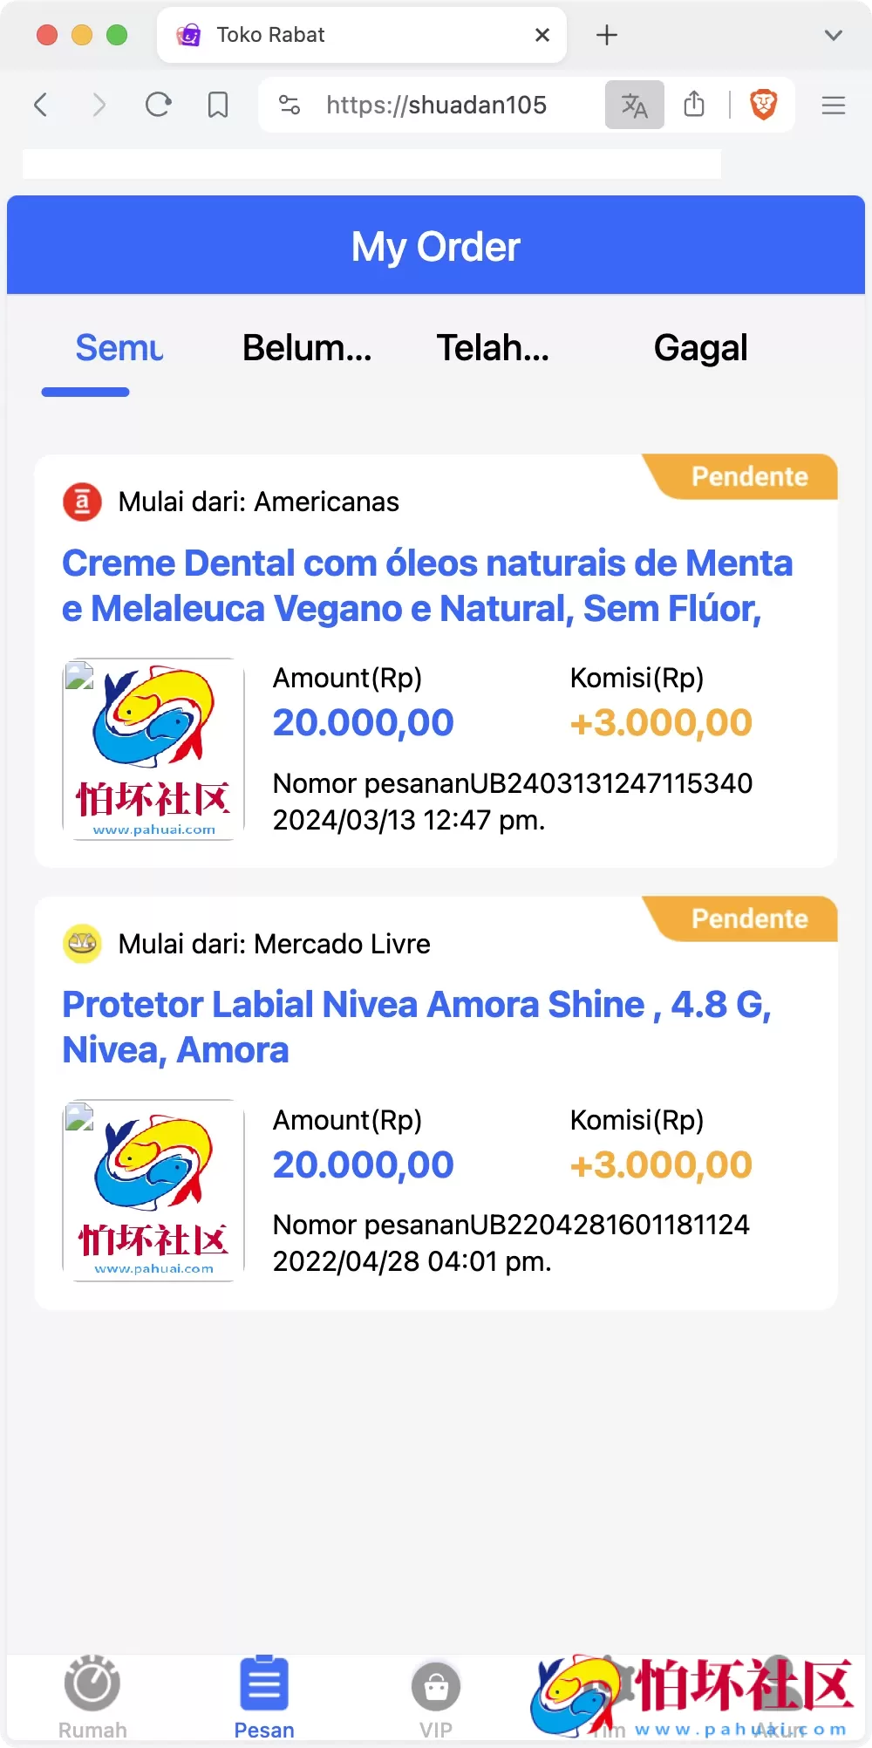This screenshot has width=872, height=1748.
Task: Click the browser back arrow
Action: (x=40, y=106)
